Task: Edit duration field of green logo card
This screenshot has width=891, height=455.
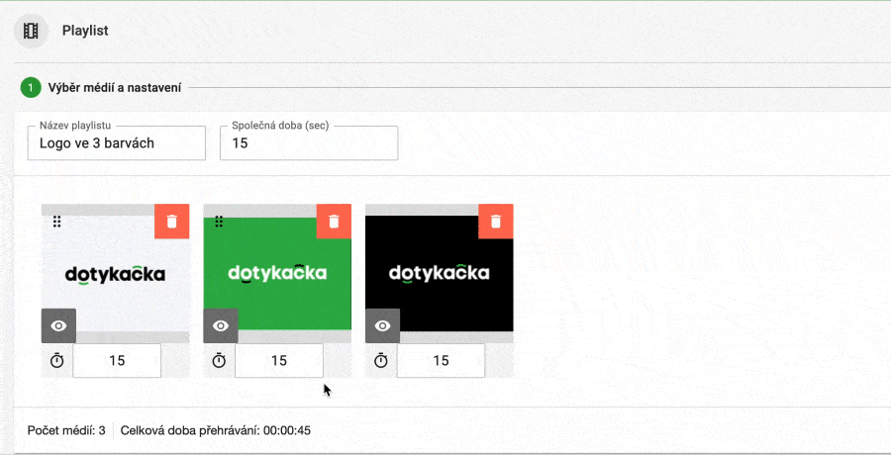Action: coord(279,361)
